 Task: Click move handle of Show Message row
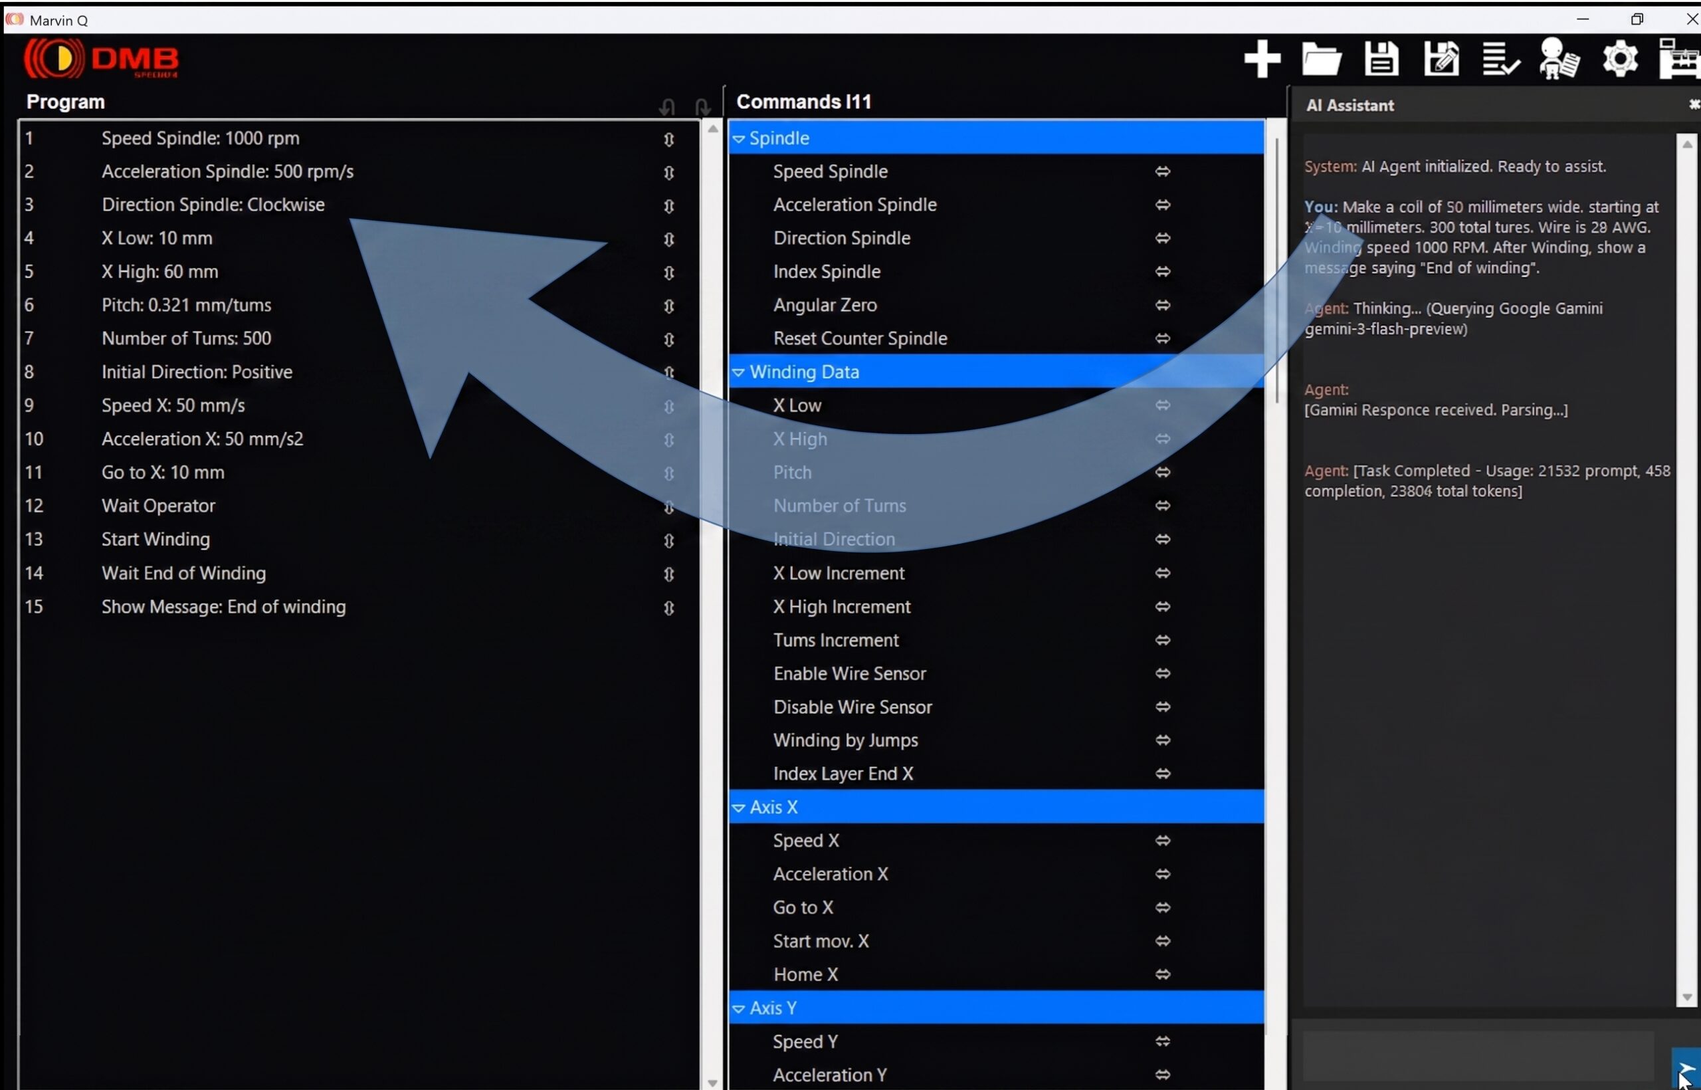(x=668, y=608)
